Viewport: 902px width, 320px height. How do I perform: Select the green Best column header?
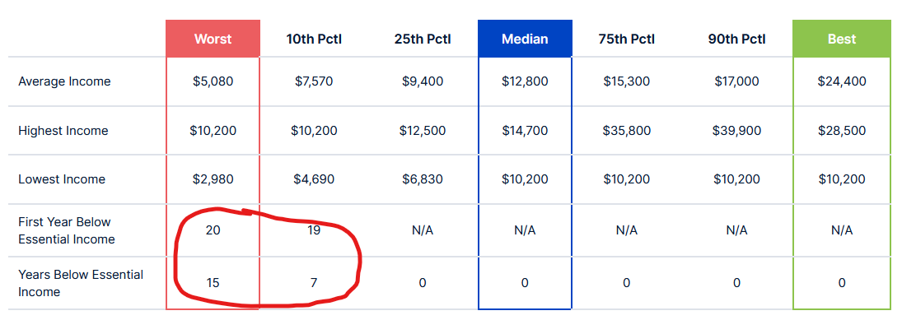pos(842,39)
